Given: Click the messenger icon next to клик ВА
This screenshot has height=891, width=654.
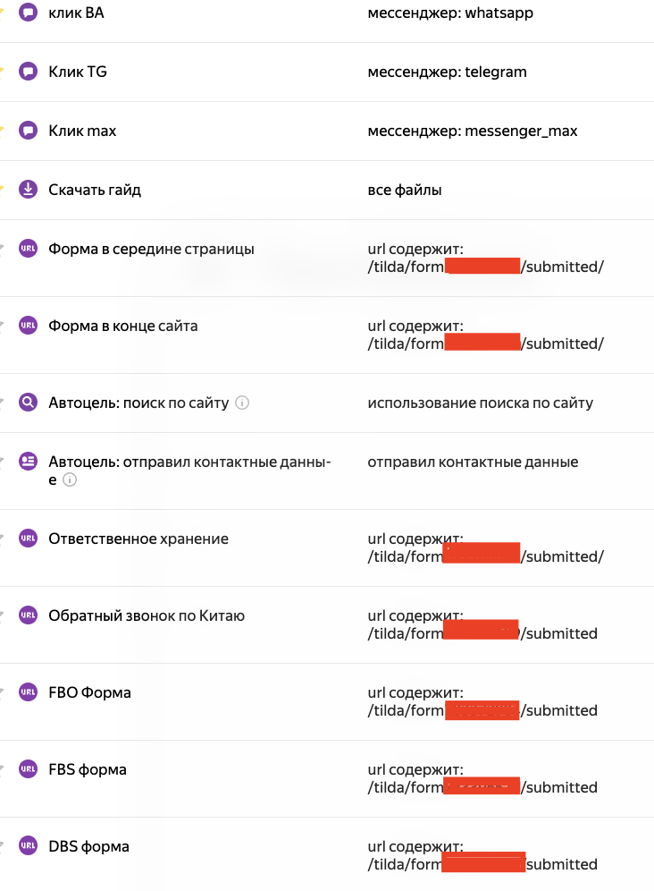Looking at the screenshot, I should 28,12.
